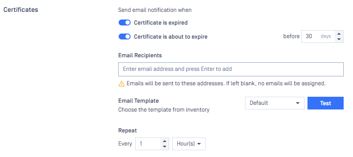The height and width of the screenshot is (157, 353).
Task: Decrement the Repeat Every value down arrow
Action: [x=165, y=147]
